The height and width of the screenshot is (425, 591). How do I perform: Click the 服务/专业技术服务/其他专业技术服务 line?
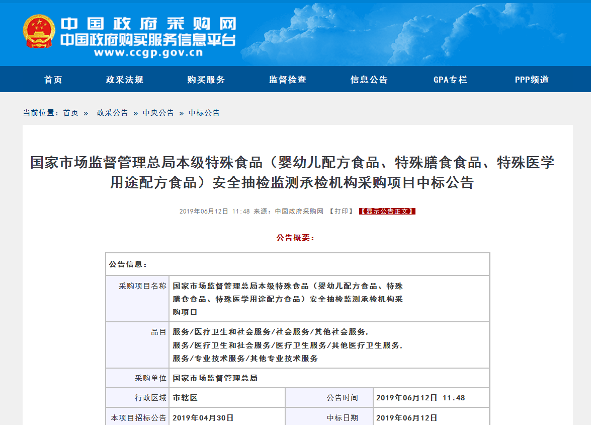coord(245,359)
